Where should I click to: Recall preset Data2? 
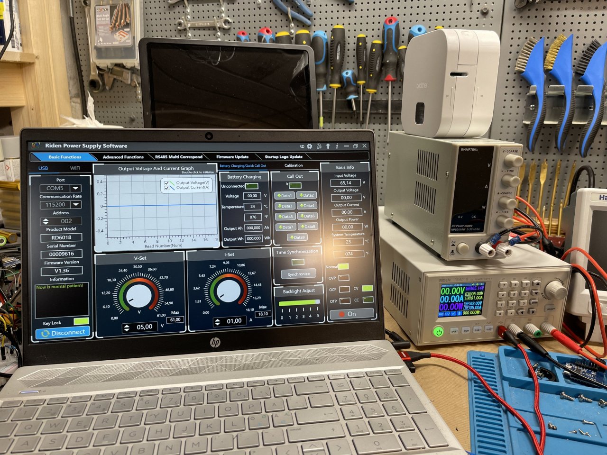pyautogui.click(x=307, y=195)
